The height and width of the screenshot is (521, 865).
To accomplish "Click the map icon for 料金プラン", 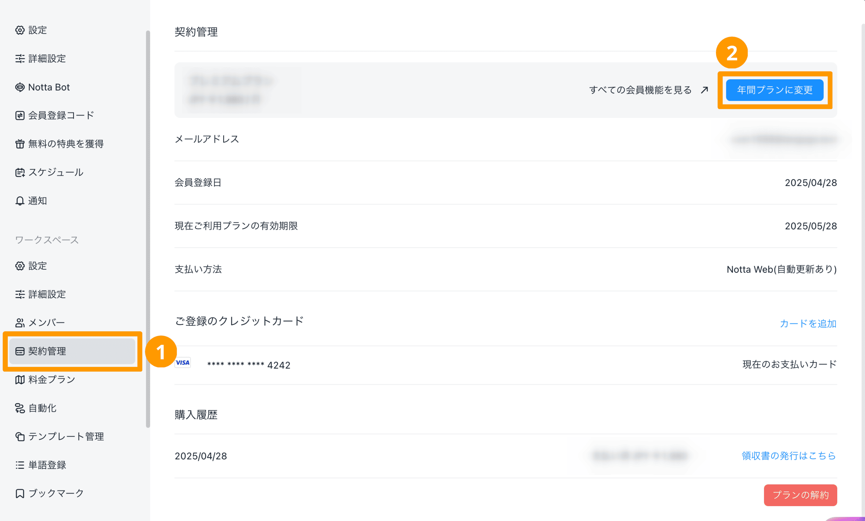I will 20,379.
